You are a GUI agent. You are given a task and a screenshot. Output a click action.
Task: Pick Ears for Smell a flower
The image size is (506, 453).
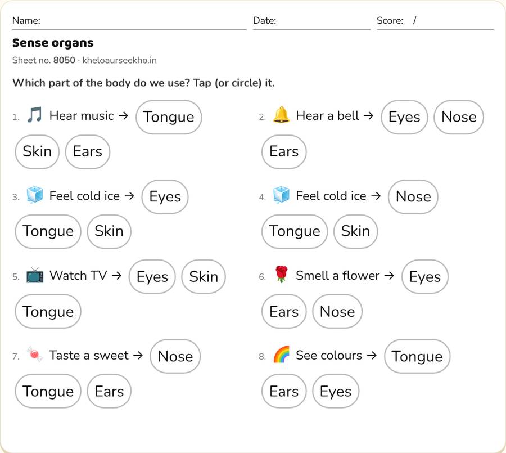284,312
